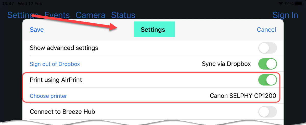Tap the battery indicator icon
Viewport: 306px width, 125px height.
(299, 4)
